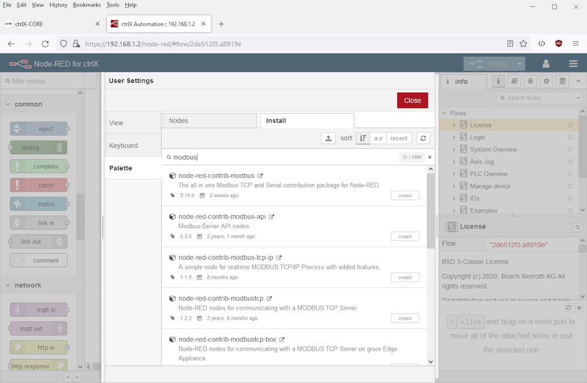Viewport: 587px width, 383px height.
Task: Install node-red-contrib-modbus-tcp-ip package
Action: [x=405, y=277]
